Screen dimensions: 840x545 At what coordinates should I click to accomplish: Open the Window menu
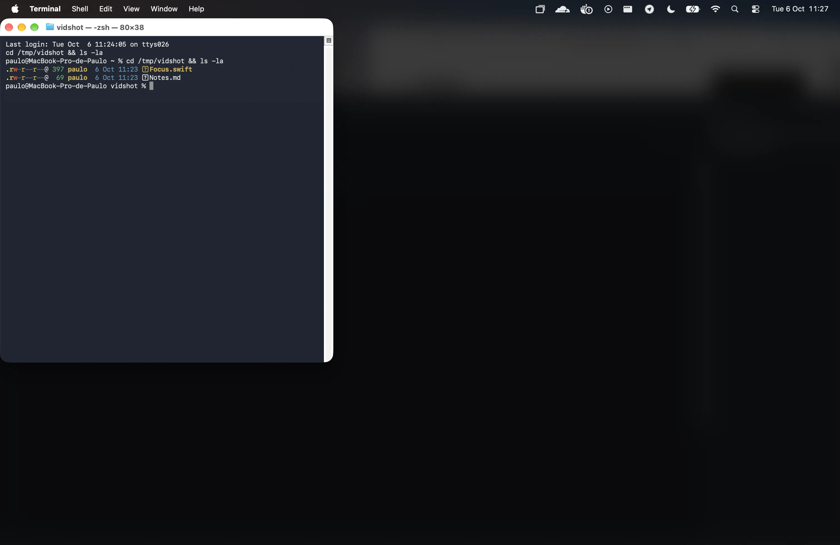[x=164, y=9]
